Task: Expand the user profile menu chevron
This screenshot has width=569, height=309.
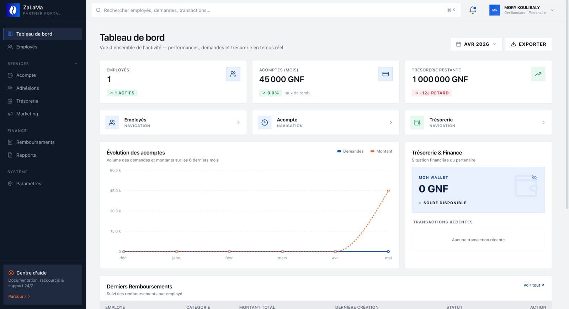Action: [x=552, y=10]
